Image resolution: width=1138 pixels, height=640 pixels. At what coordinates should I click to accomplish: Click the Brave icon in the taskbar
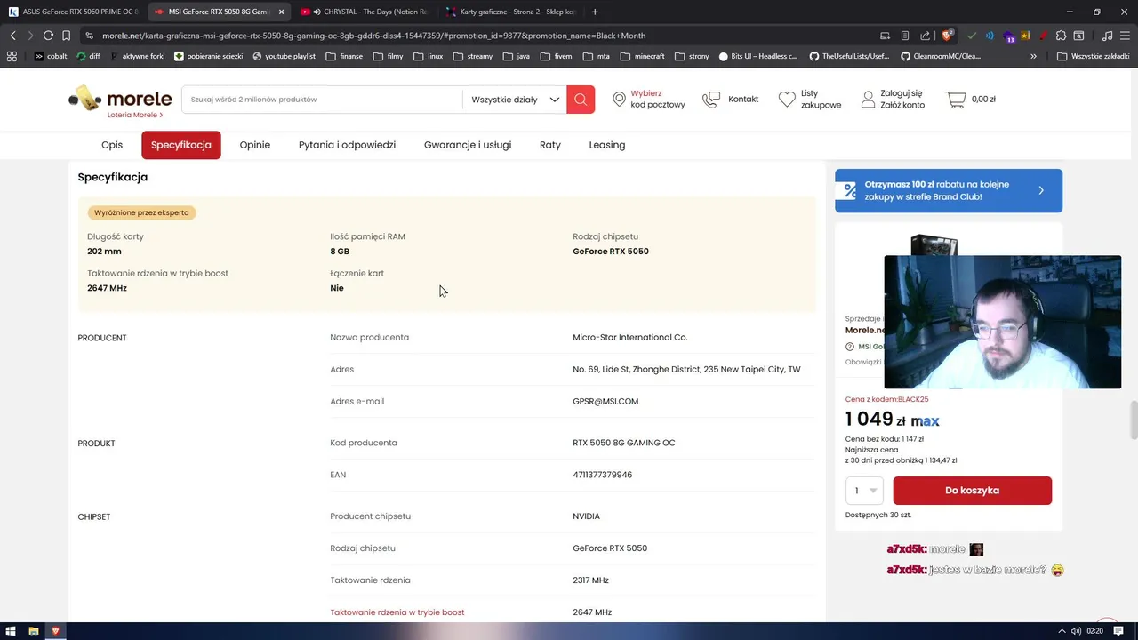point(55,631)
